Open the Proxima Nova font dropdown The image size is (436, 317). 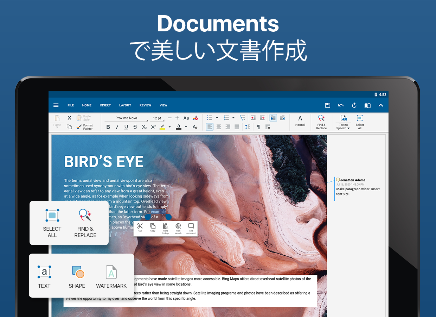[127, 118]
